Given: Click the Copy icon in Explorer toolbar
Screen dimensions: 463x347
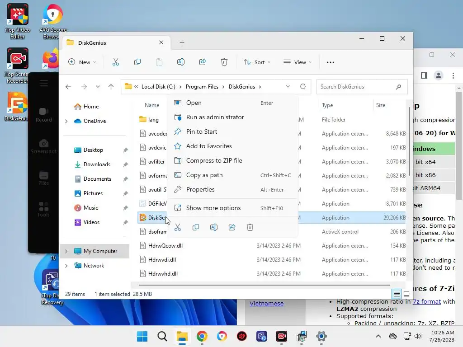Looking at the screenshot, I should click(137, 62).
